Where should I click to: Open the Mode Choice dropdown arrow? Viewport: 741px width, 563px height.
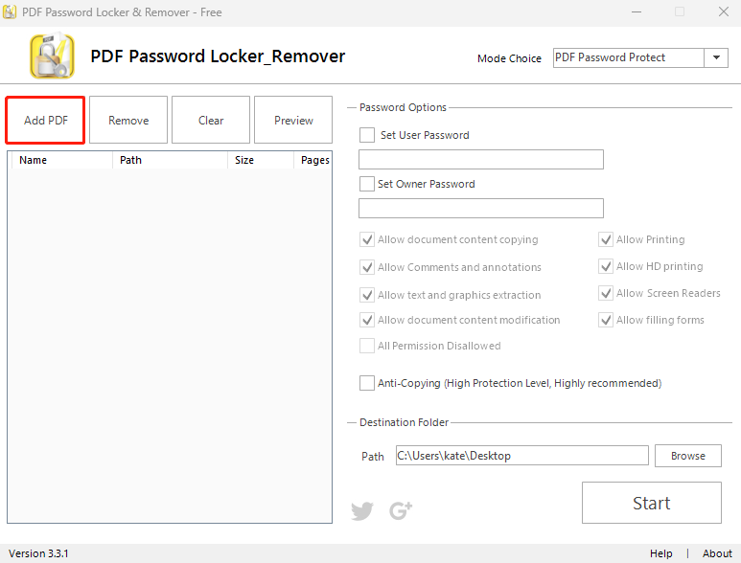pos(716,57)
